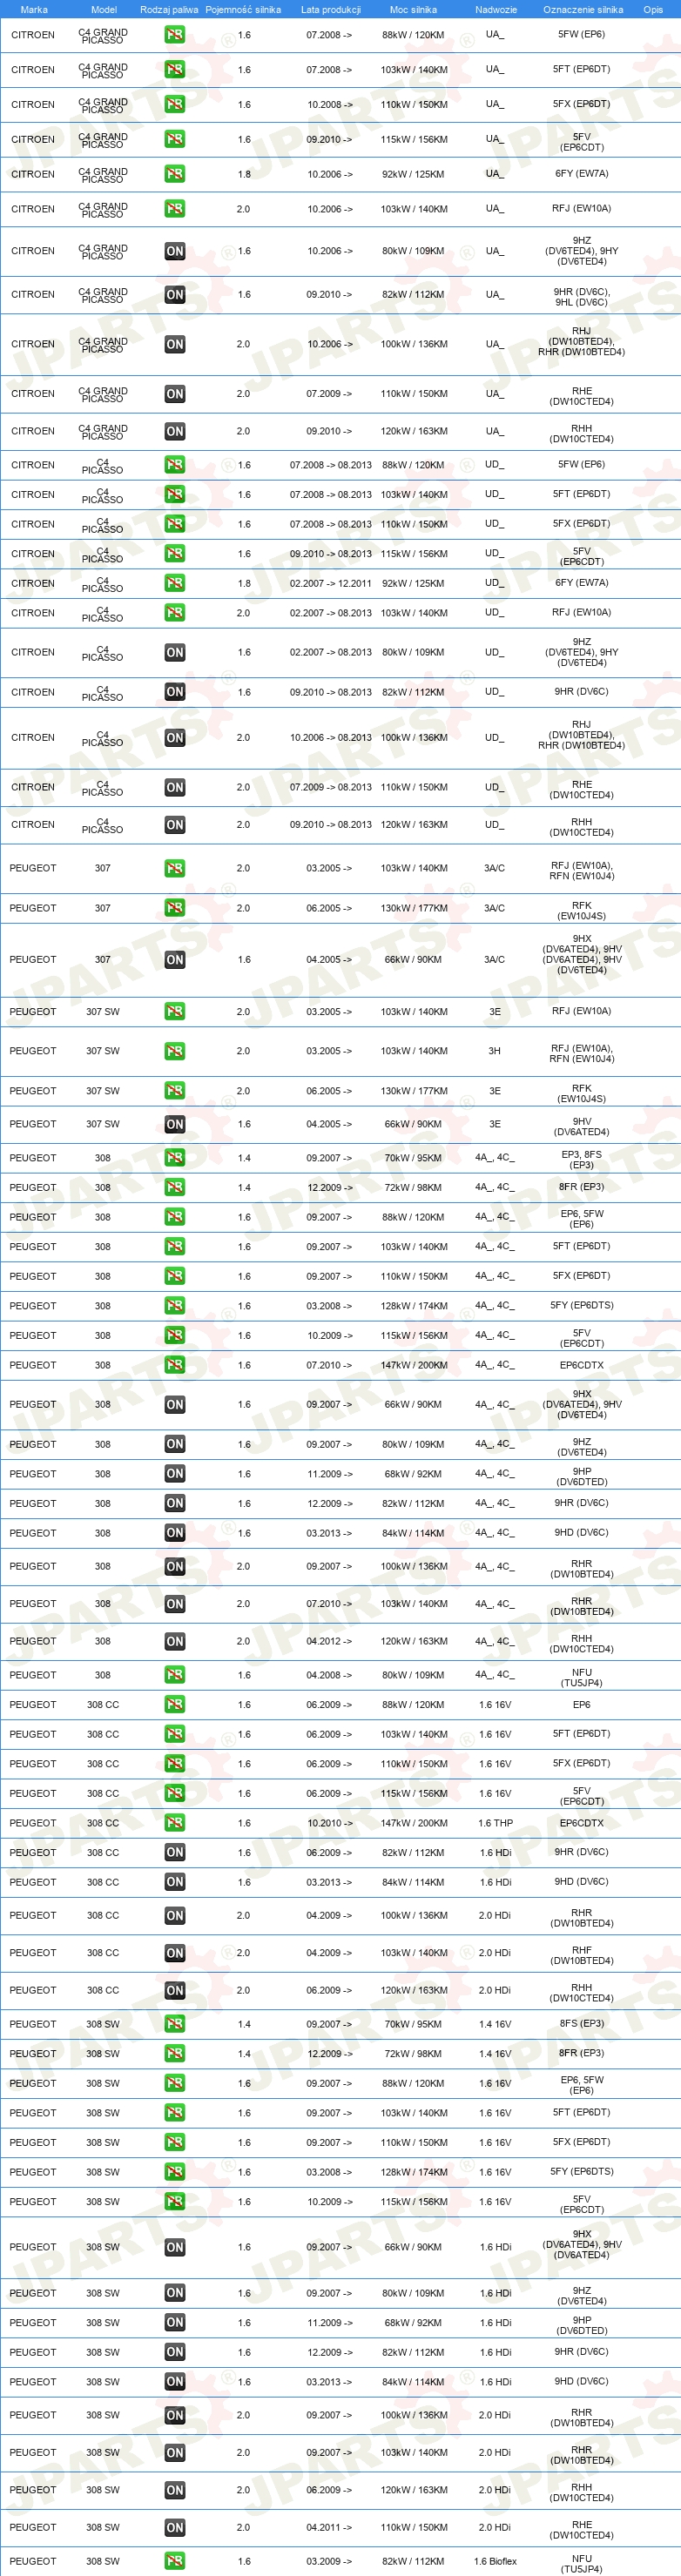Click the 'RFK (EW10J4S)' cell in Peugeot 307 3A/C row
The height and width of the screenshot is (2576, 681).
582,911
